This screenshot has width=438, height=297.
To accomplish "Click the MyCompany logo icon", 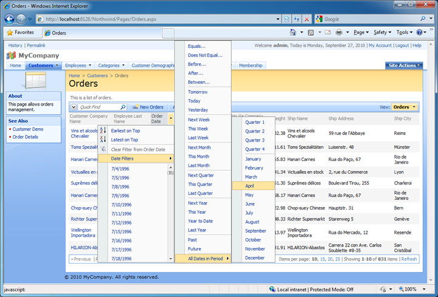I will (x=12, y=55).
